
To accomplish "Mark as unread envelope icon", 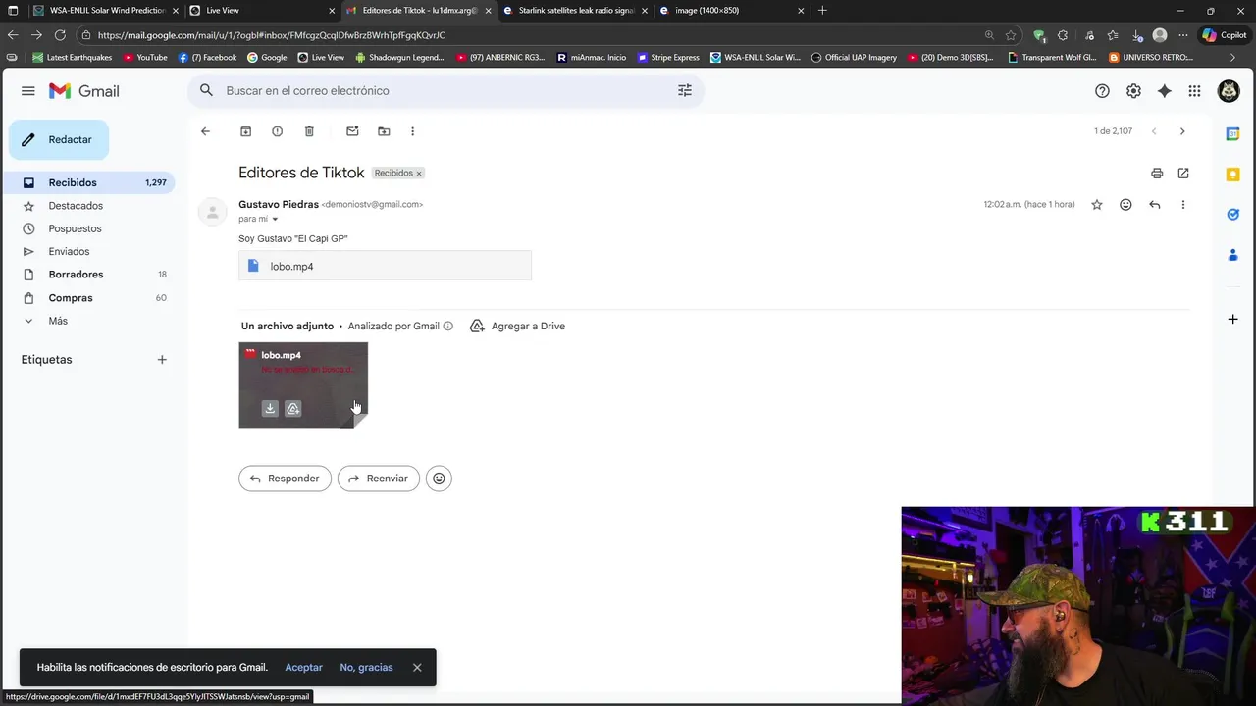I will [x=352, y=131].
